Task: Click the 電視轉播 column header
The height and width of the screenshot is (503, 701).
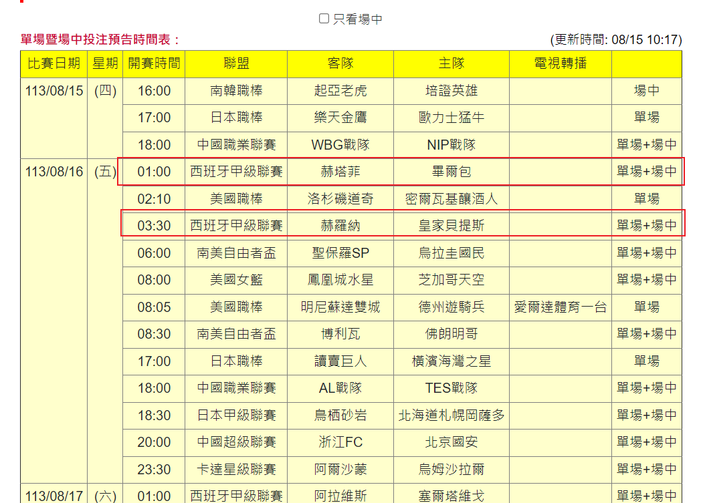Action: pos(560,64)
